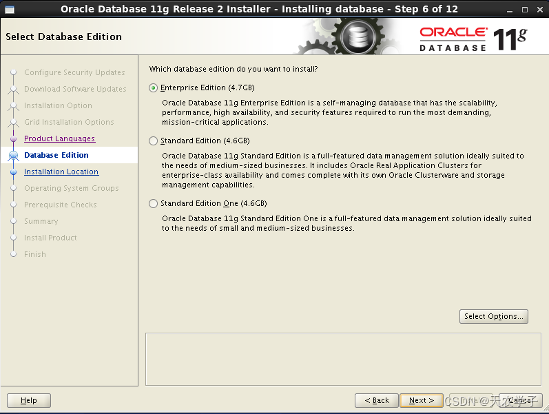This screenshot has height=414, width=549.
Task: Open Product Languages step link
Action: pyautogui.click(x=59, y=138)
